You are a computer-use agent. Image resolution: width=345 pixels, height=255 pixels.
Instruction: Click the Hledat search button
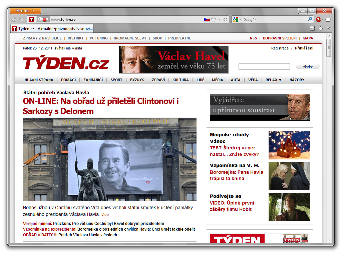tap(307, 67)
